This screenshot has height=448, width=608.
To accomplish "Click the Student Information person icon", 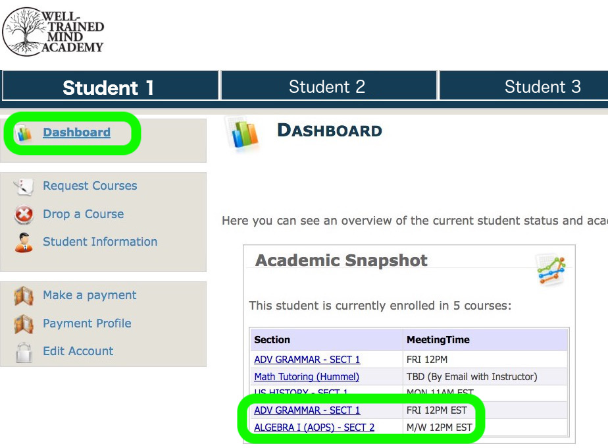I will (24, 242).
